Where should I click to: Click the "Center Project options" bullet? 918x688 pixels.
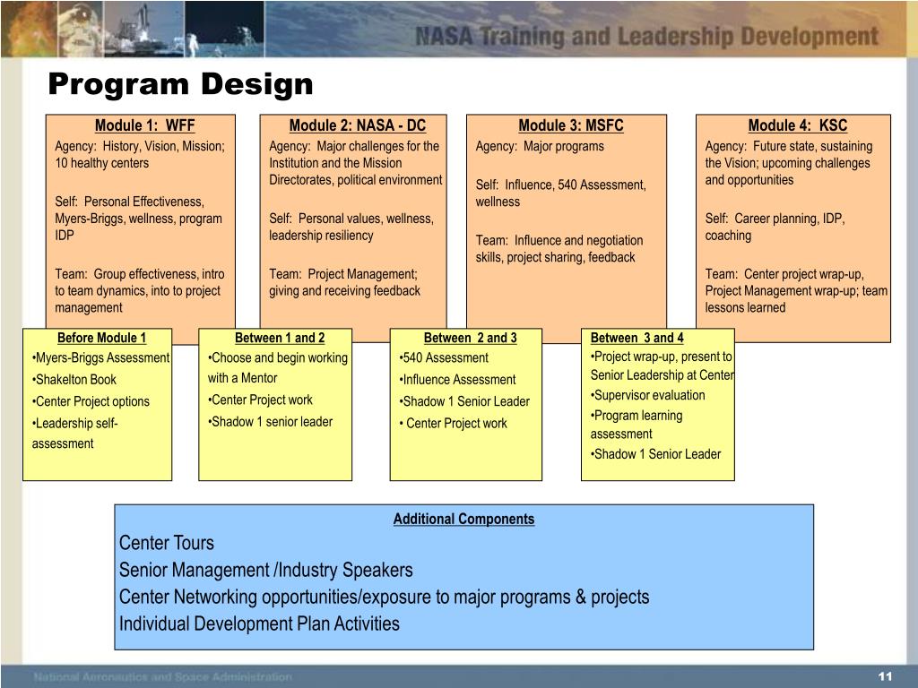tap(91, 401)
